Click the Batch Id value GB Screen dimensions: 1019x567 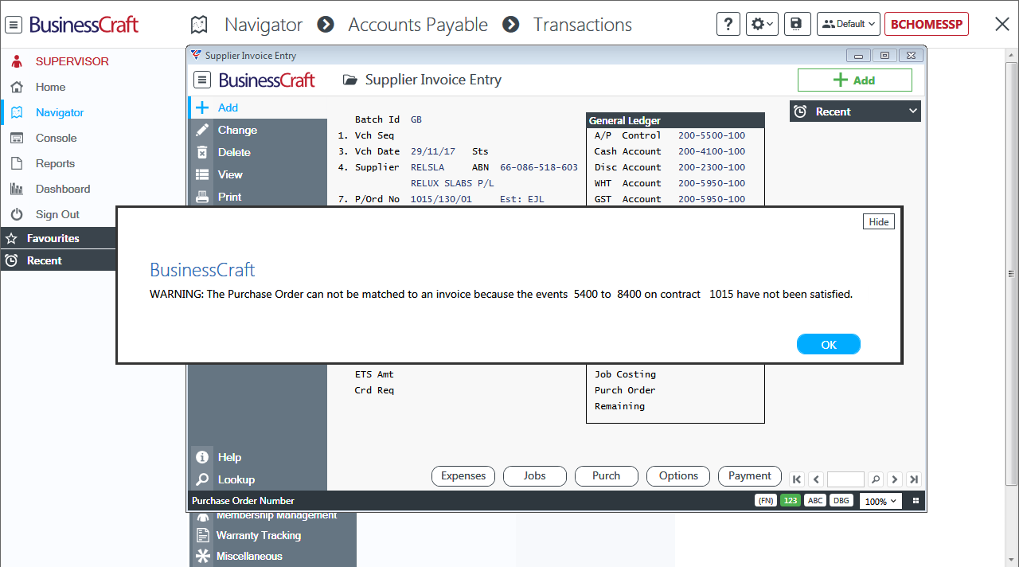pyautogui.click(x=416, y=119)
